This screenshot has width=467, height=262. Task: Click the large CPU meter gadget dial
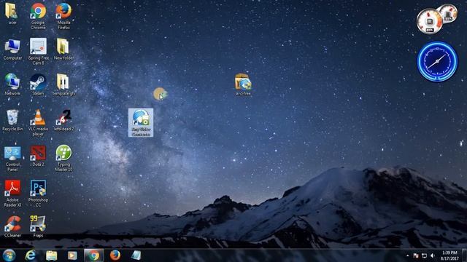pos(429,21)
